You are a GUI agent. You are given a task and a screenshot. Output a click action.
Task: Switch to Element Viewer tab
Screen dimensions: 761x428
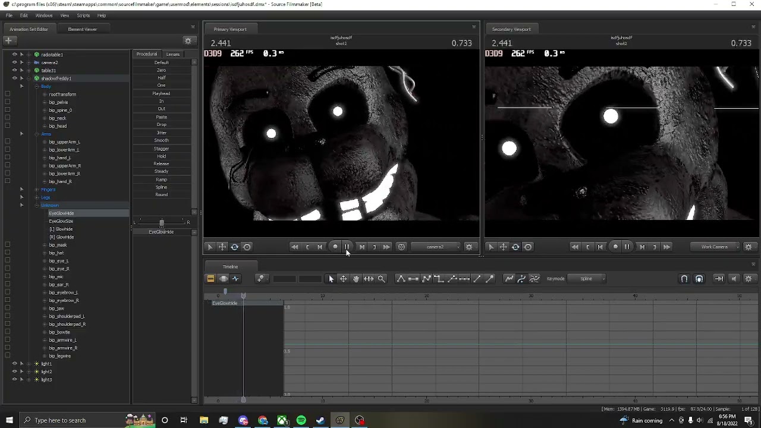(x=82, y=29)
